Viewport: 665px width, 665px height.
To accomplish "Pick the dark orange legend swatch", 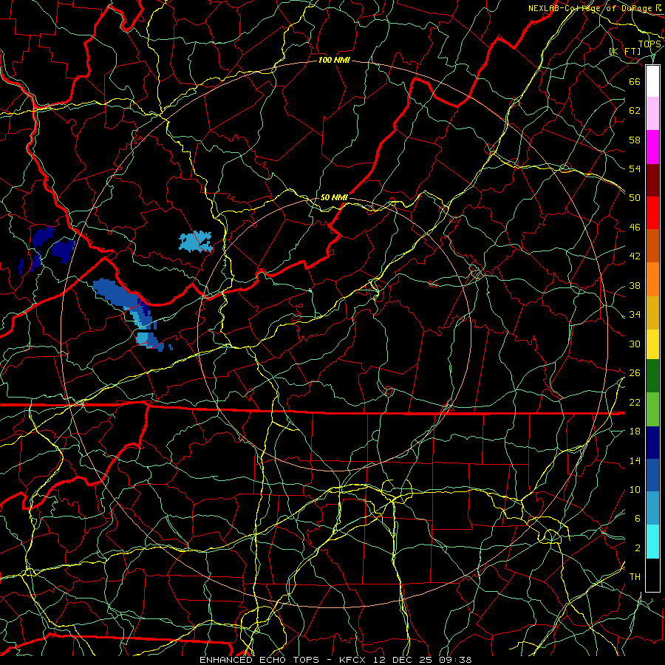I will (652, 246).
